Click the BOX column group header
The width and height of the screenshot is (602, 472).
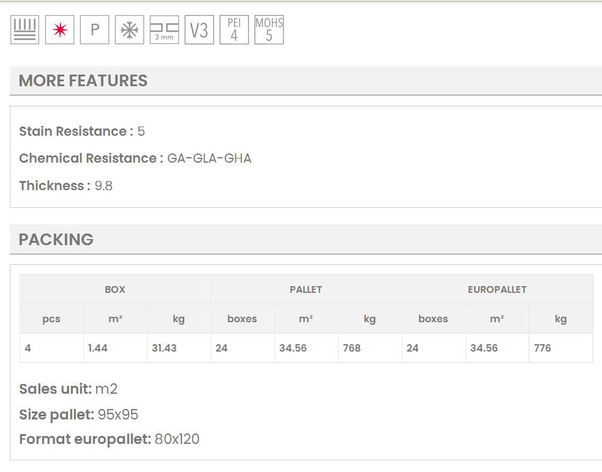pyautogui.click(x=115, y=290)
